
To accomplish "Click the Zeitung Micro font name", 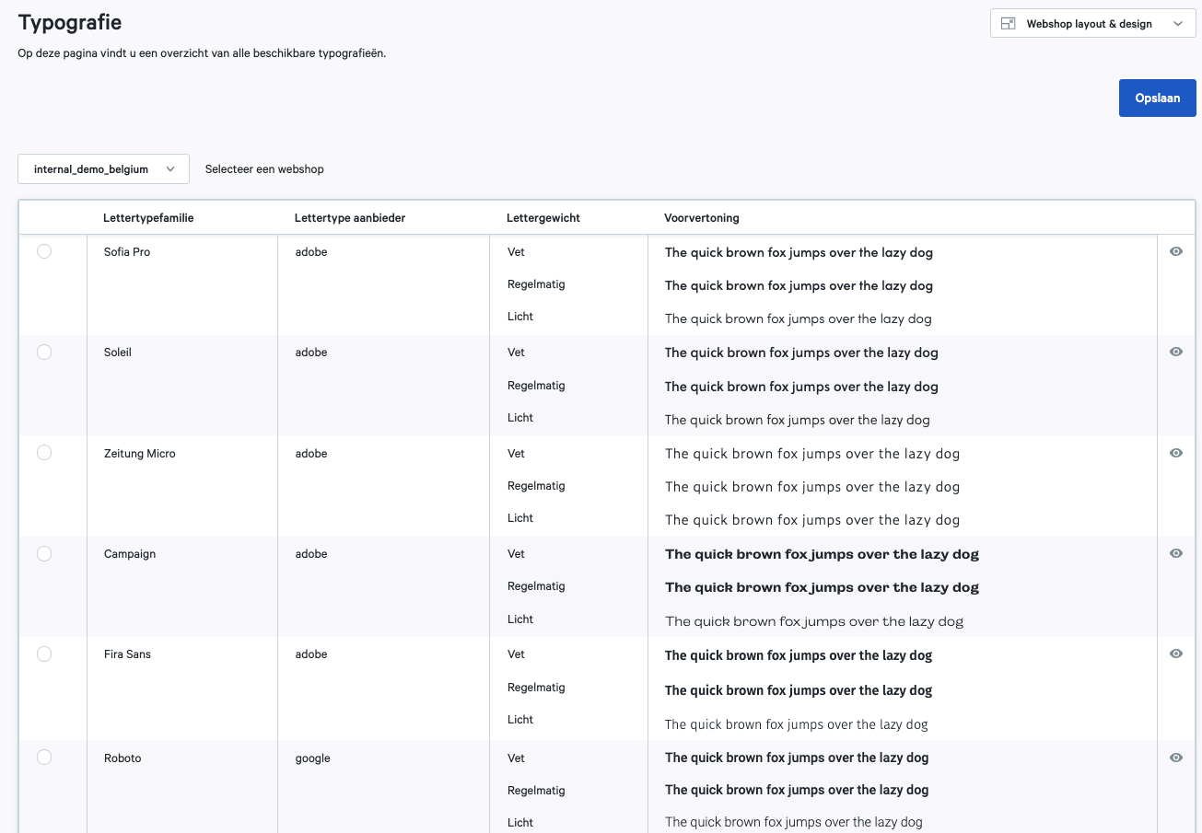I will (x=140, y=454).
